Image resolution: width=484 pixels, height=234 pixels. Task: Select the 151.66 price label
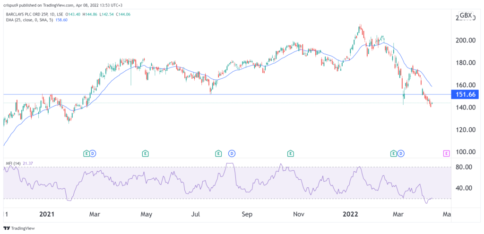(x=465, y=94)
